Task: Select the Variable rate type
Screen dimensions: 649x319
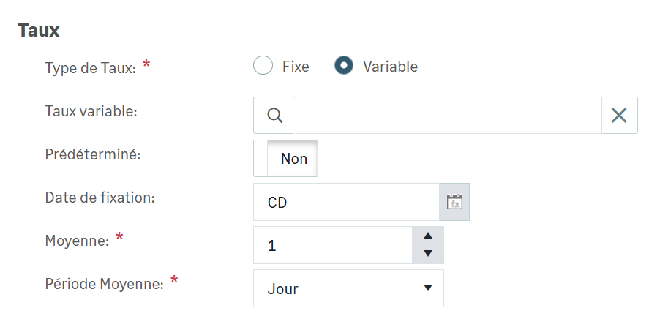Action: click(344, 66)
